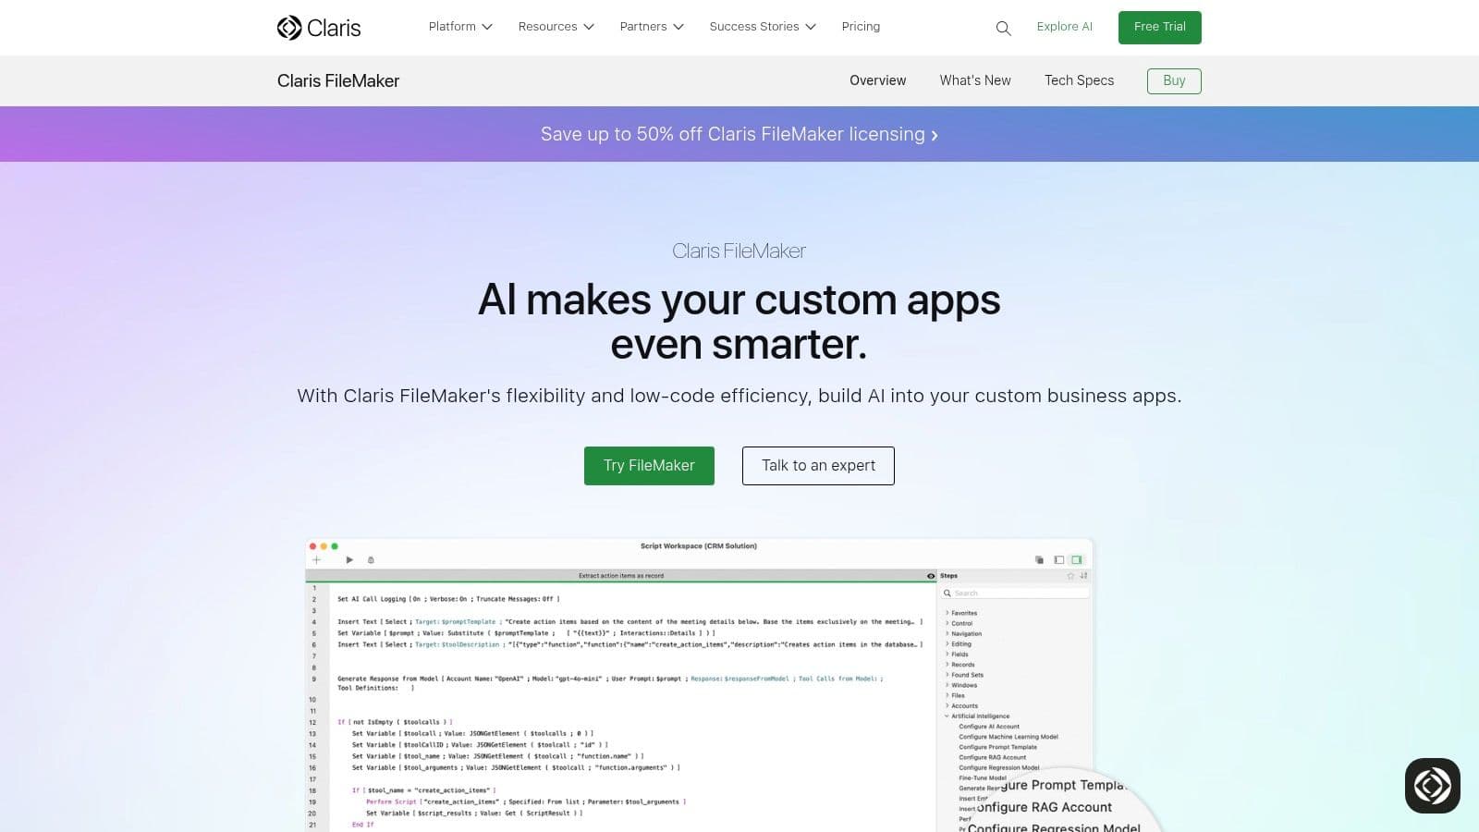This screenshot has width=1479, height=832.
Task: Click the Script Workspace (CRM Solution) title
Action: (699, 545)
